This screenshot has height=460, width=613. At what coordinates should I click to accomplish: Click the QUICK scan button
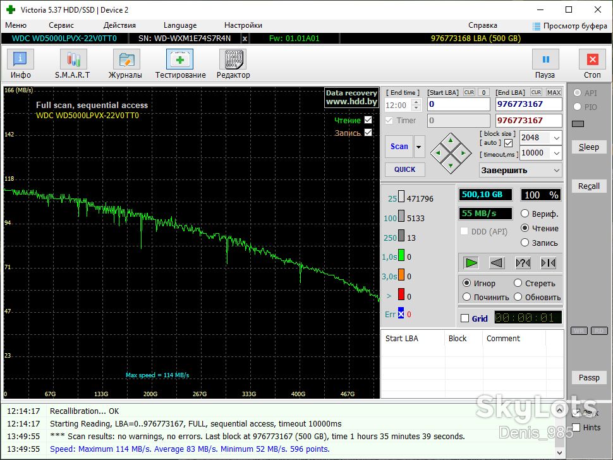tap(404, 169)
